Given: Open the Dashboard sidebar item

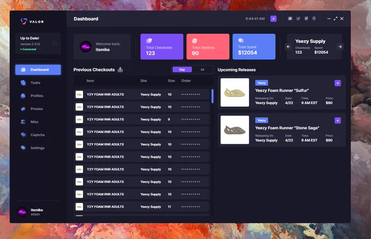Looking at the screenshot, I should (x=38, y=70).
